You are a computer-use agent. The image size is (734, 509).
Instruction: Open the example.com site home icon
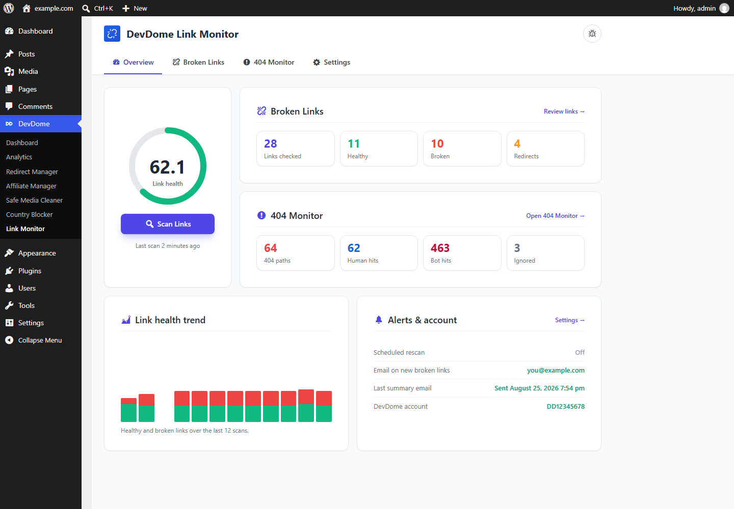pos(27,8)
